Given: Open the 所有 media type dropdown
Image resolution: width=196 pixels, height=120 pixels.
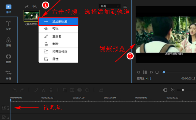Looking at the screenshot, I should pyautogui.click(x=110, y=6).
